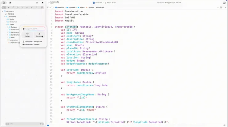Screen dimensions: 228x127
Task: Click the blue debug bar indicator
Action: pos(48,125)
